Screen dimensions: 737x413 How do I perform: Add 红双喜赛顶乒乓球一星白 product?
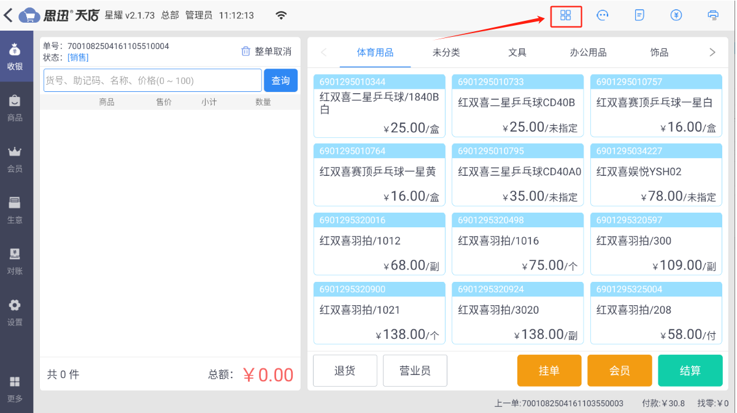tap(656, 106)
